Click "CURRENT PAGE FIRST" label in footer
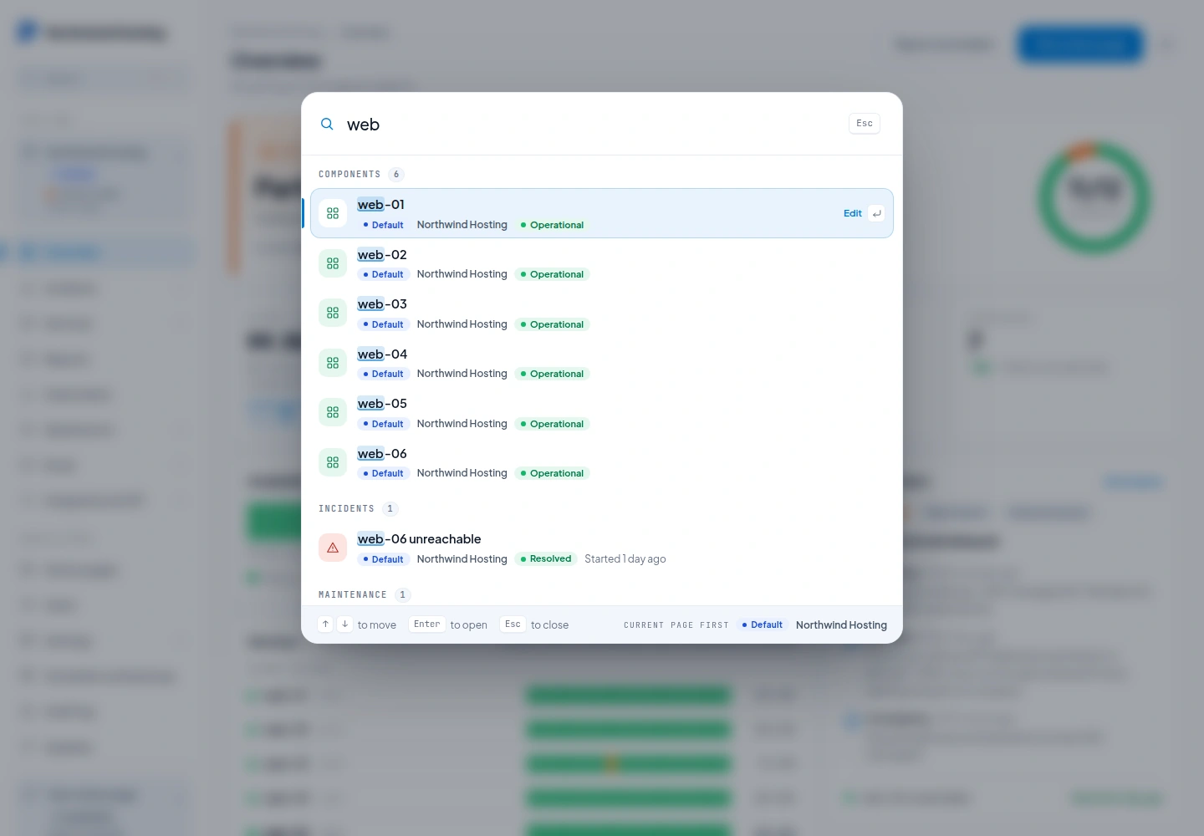This screenshot has width=1204, height=836. tap(676, 625)
